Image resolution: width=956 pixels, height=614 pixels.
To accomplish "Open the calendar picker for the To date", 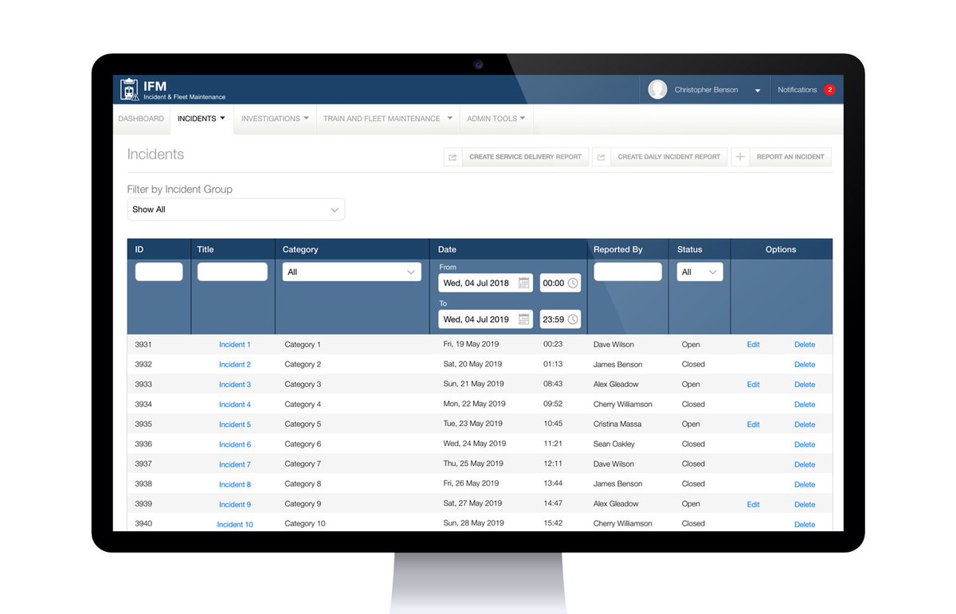I will pos(524,319).
